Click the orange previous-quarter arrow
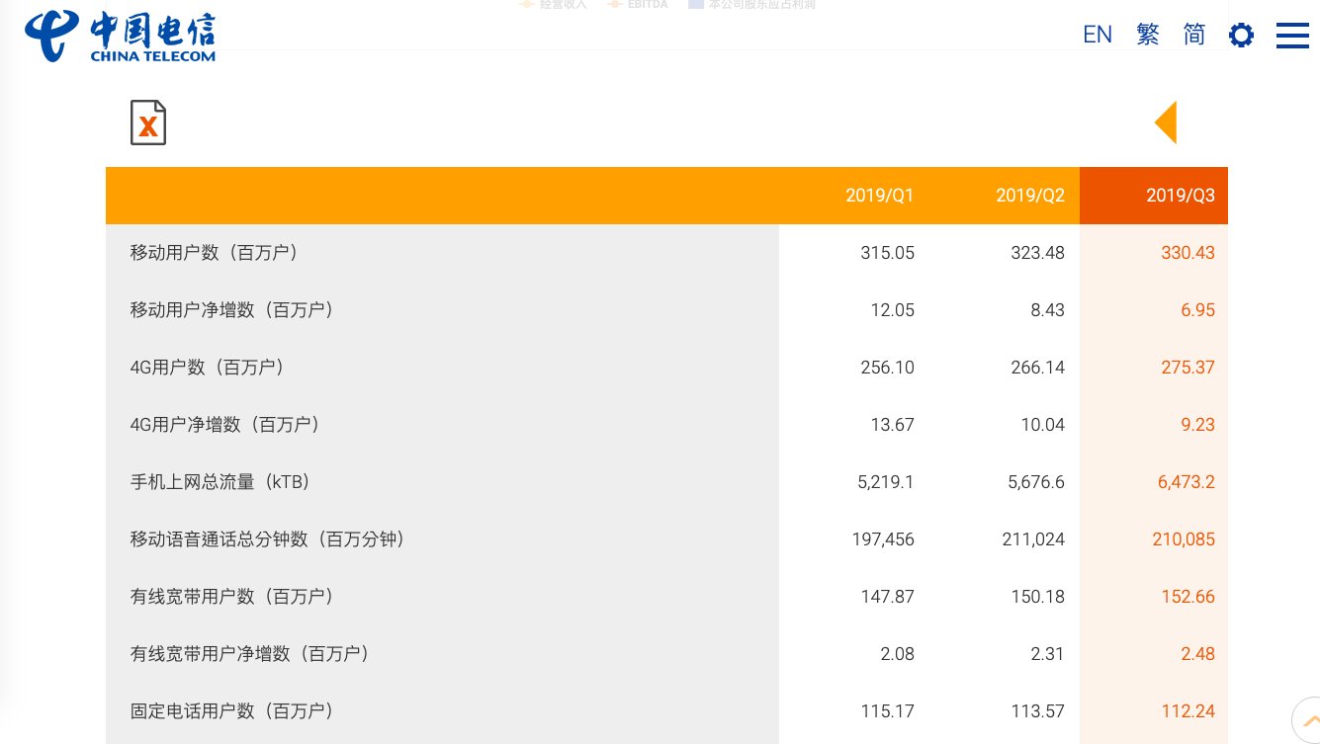This screenshot has width=1320, height=744. click(x=1166, y=123)
